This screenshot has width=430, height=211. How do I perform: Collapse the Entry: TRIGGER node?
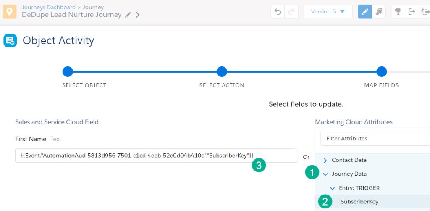click(x=333, y=188)
